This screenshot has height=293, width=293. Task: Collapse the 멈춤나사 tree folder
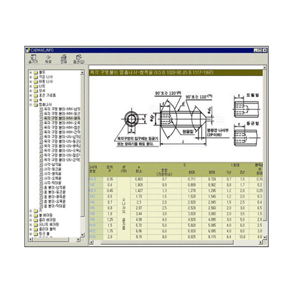pos(30,105)
